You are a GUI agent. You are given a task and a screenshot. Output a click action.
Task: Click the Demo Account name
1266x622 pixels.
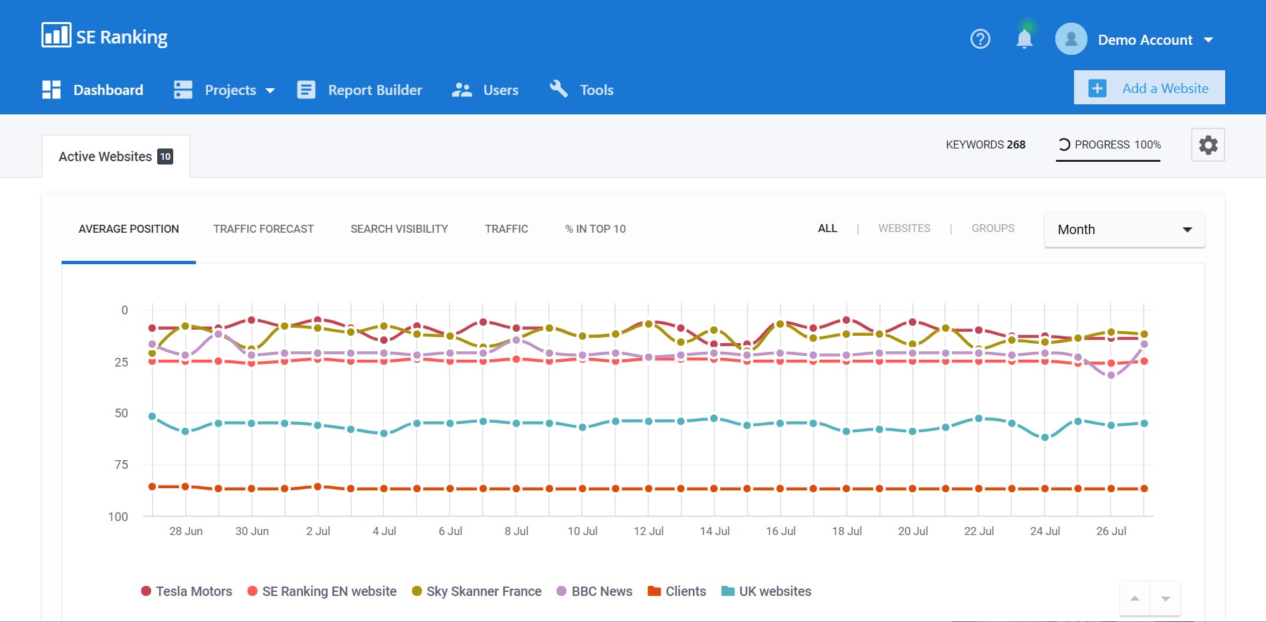1145,40
